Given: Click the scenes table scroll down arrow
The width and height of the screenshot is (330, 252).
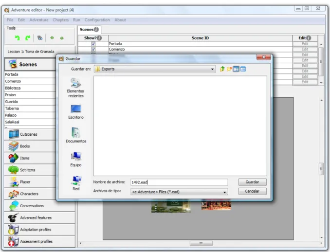Looking at the screenshot, I should [x=321, y=82].
